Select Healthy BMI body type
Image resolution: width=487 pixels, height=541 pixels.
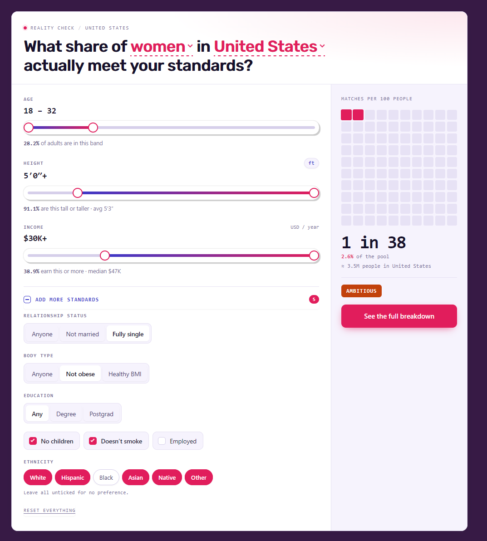(x=125, y=374)
